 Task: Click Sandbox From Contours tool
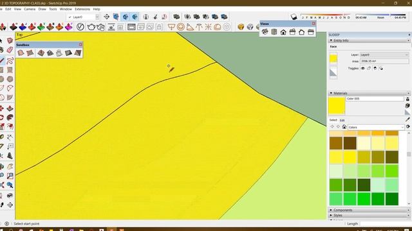tap(21, 53)
